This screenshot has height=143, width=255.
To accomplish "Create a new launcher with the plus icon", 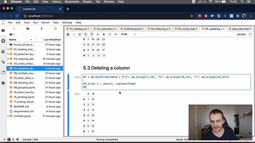I will 14,29.
